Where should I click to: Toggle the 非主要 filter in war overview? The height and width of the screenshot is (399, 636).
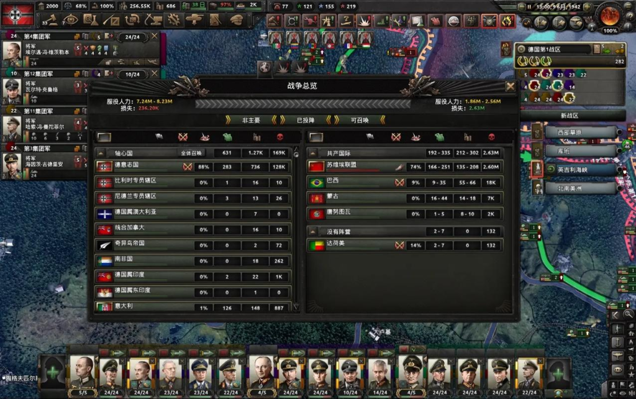point(251,120)
